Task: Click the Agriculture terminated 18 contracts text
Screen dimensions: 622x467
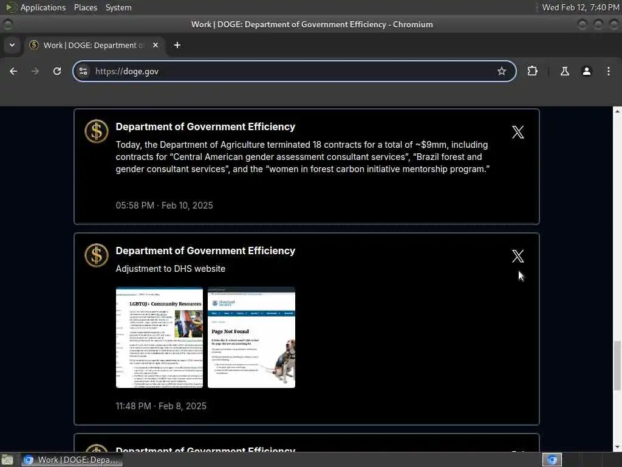Action: click(302, 157)
